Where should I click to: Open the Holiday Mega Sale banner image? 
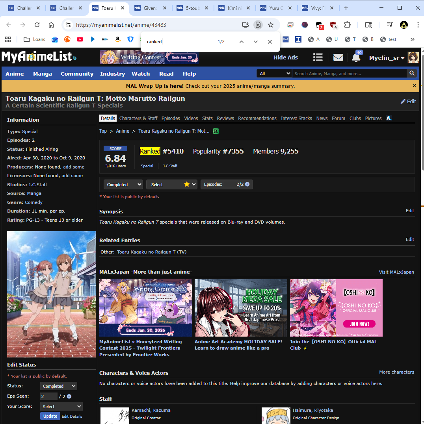tap(241, 308)
